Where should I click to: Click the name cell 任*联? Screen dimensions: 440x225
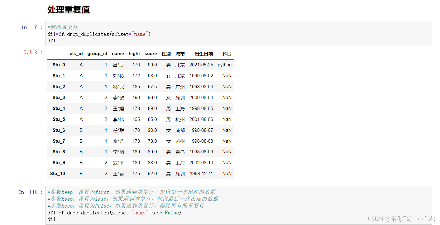tap(118, 130)
